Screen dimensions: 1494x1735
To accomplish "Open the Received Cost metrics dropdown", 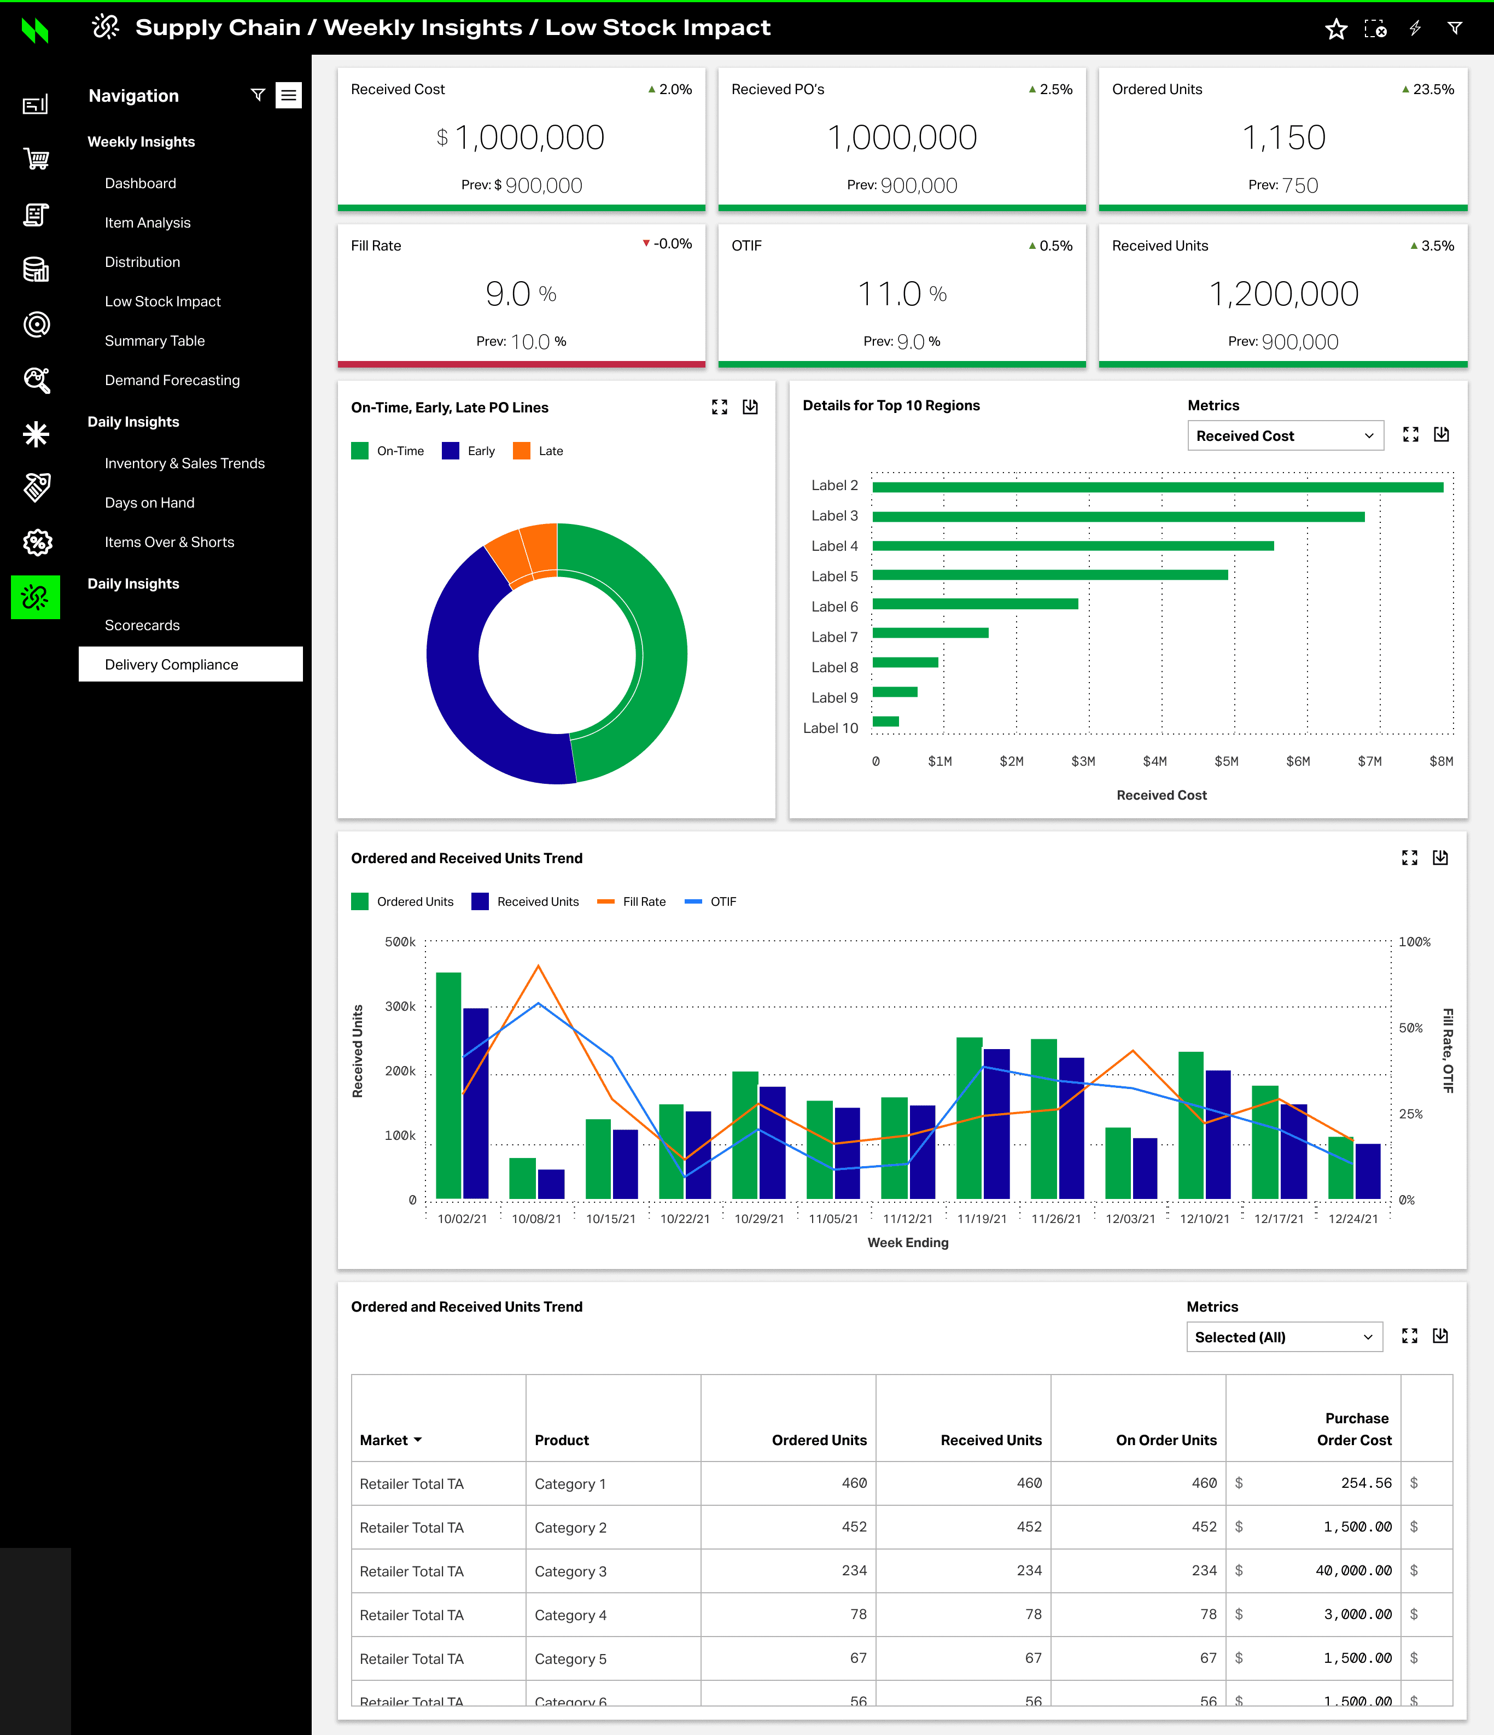I will point(1285,435).
